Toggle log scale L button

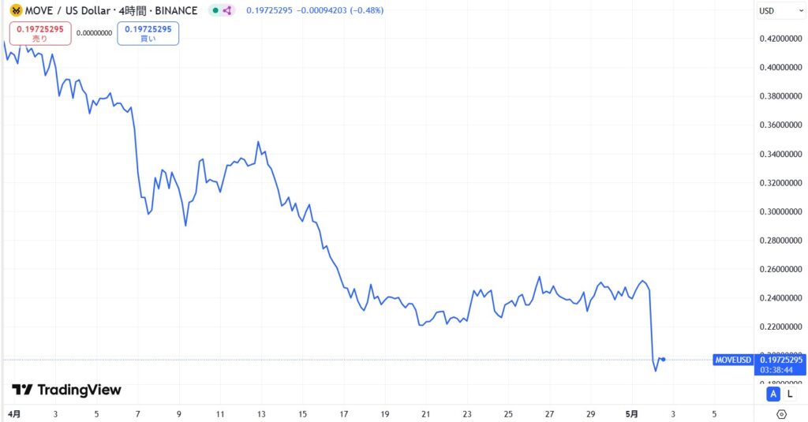coord(789,394)
